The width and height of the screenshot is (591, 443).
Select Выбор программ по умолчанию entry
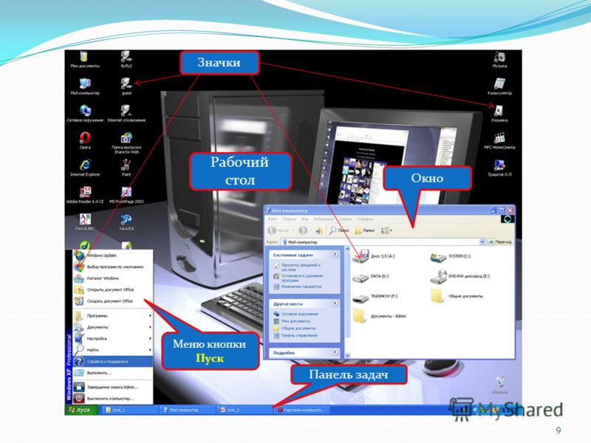click(113, 267)
